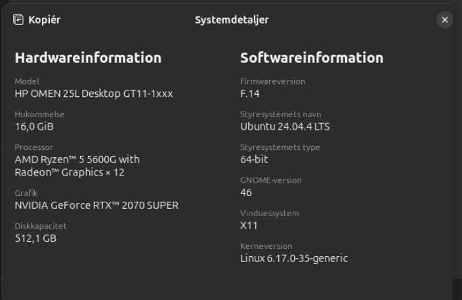Click the Ubuntu 24.04.4 LTS value
Image resolution: width=462 pixels, height=300 pixels.
[285, 126]
